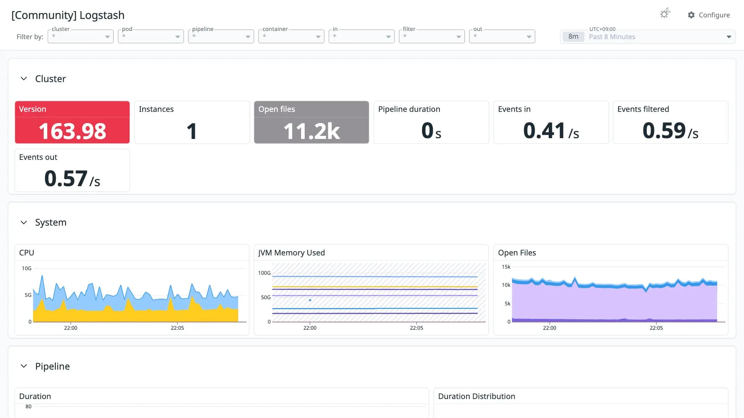This screenshot has height=418, width=744.
Task: Click the Pipeline section heading
Action: [x=52, y=366]
